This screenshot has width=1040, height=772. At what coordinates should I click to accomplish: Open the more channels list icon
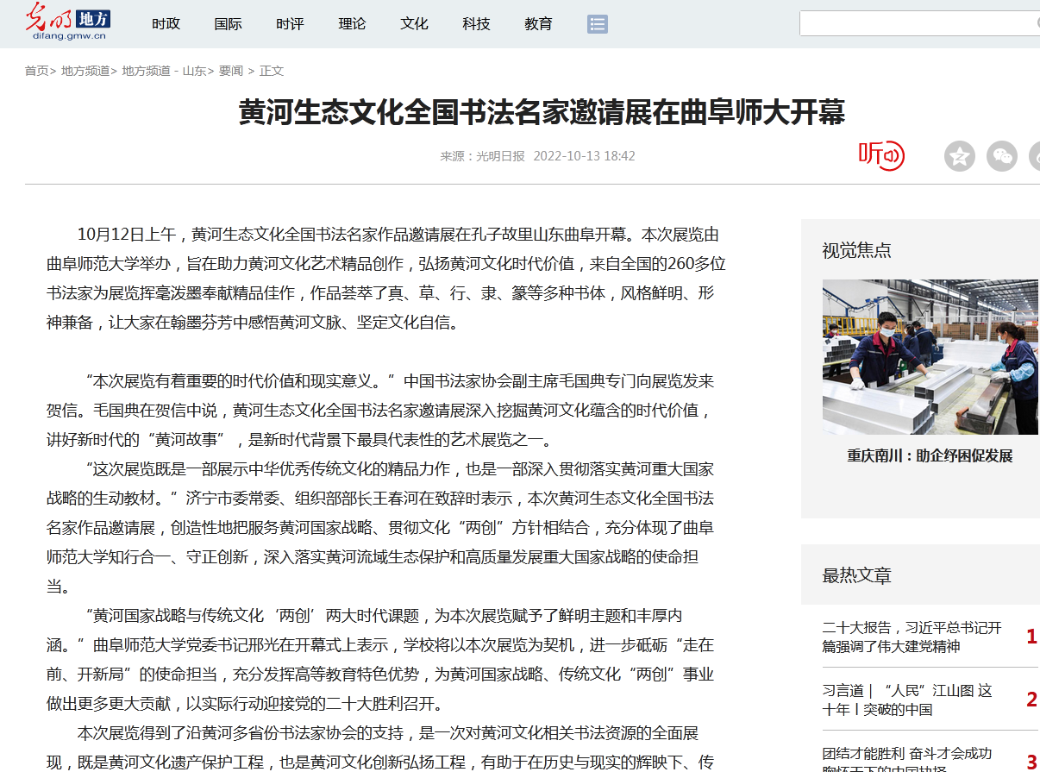click(598, 24)
